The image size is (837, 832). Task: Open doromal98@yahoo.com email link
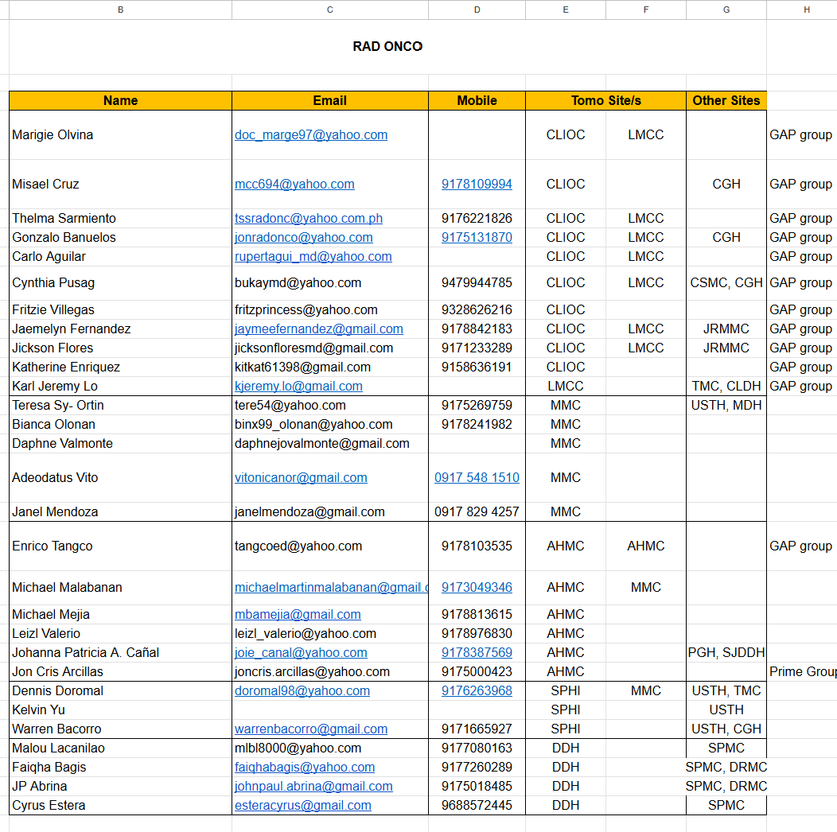[x=302, y=690]
